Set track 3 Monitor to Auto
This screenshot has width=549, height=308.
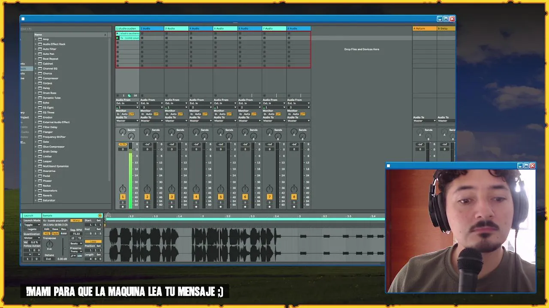click(173, 114)
